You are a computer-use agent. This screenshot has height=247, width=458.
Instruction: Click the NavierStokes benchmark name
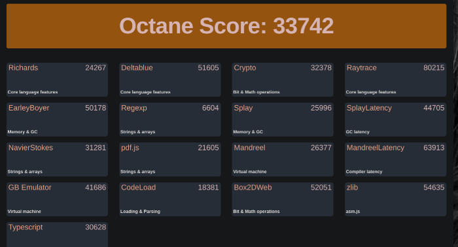pos(31,148)
